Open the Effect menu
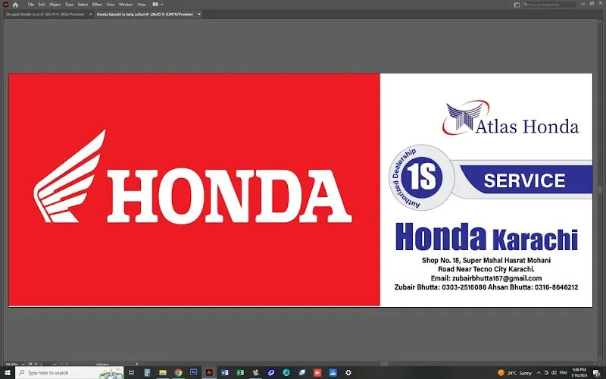 (97, 5)
